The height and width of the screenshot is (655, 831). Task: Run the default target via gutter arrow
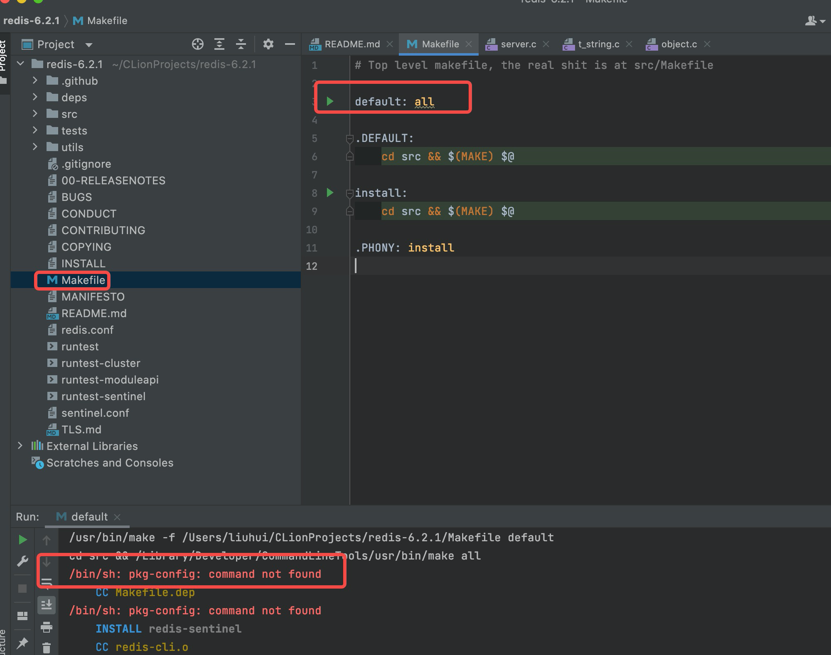click(x=330, y=101)
